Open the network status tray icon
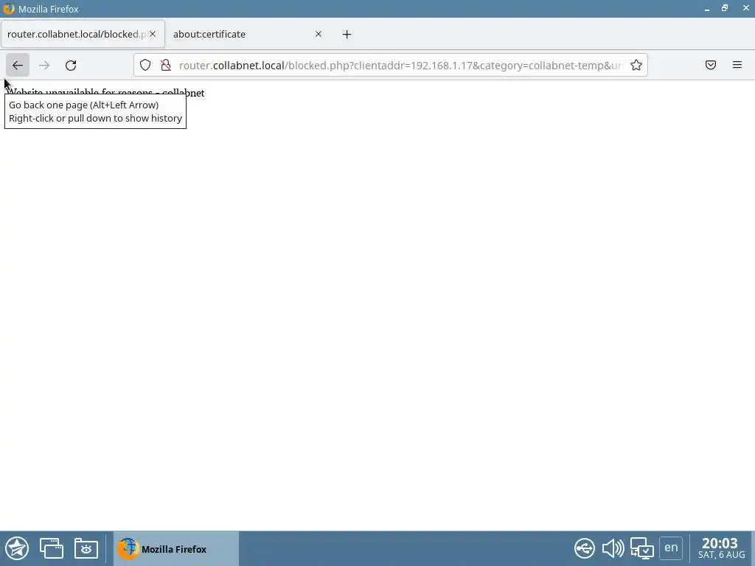 click(x=642, y=548)
